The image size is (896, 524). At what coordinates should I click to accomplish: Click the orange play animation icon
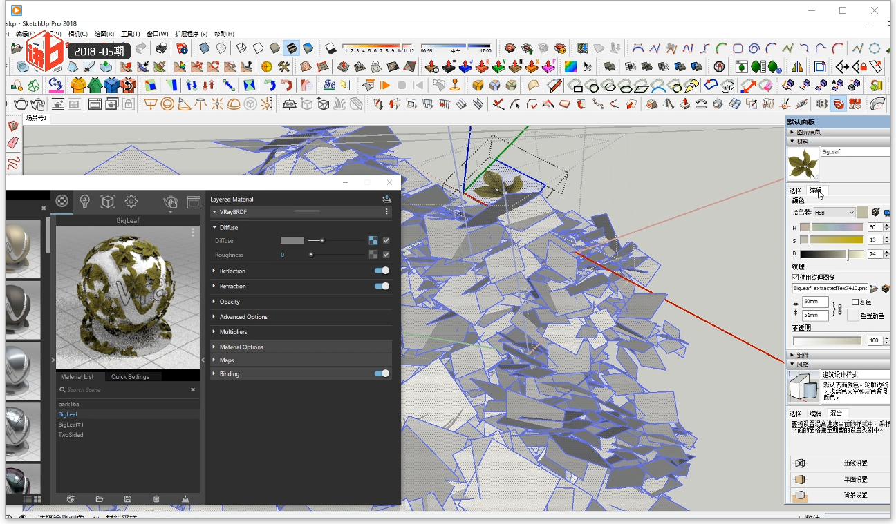tap(384, 86)
